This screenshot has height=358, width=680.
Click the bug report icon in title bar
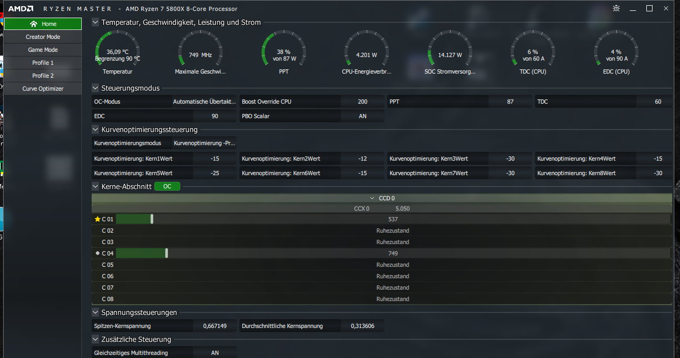[616, 8]
